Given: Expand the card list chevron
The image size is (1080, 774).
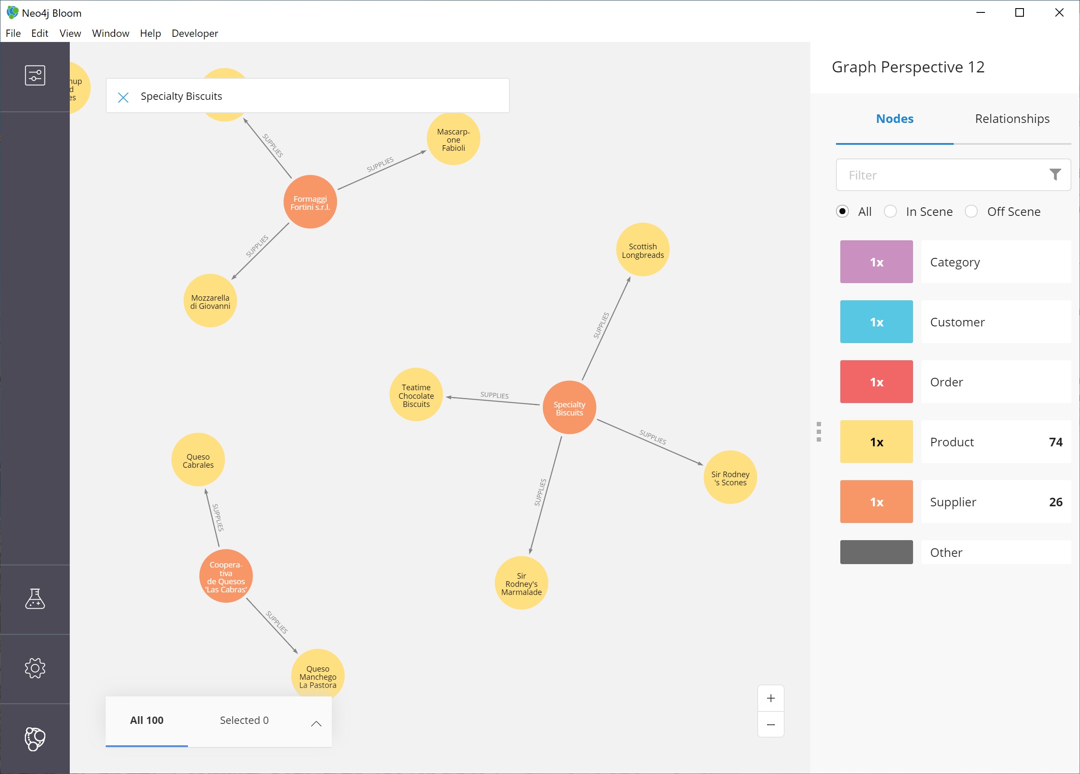Looking at the screenshot, I should click(316, 723).
